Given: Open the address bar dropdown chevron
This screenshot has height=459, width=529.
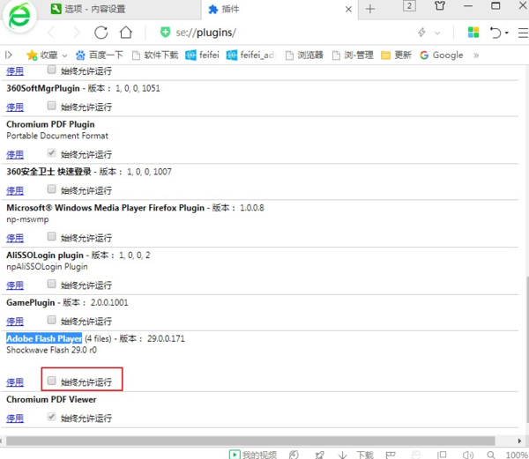Looking at the screenshot, I should tap(442, 33).
